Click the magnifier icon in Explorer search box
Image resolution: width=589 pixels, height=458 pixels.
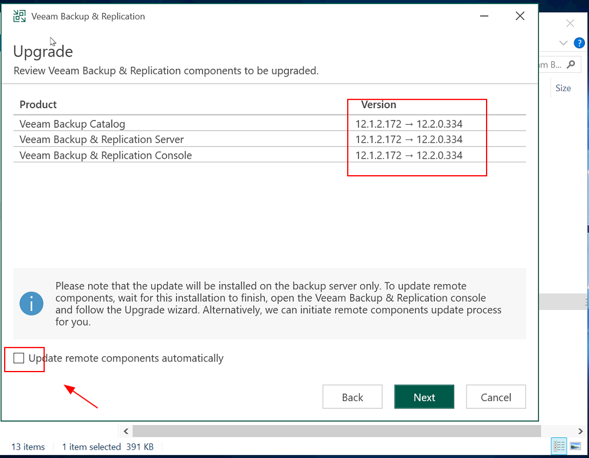[571, 65]
